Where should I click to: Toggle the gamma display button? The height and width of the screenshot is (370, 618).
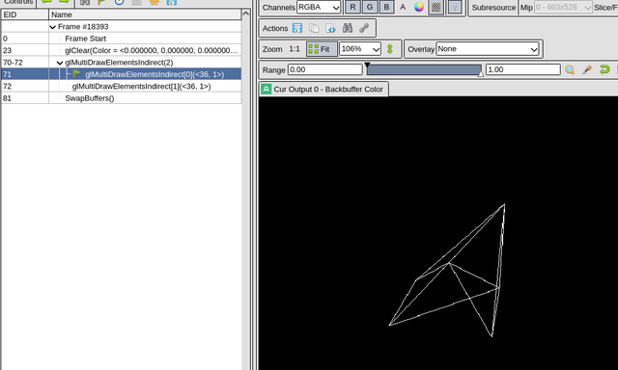coord(455,7)
